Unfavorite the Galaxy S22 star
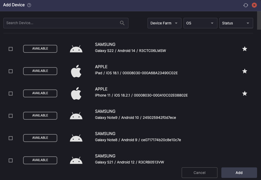The image size is (261, 180). tap(244, 49)
